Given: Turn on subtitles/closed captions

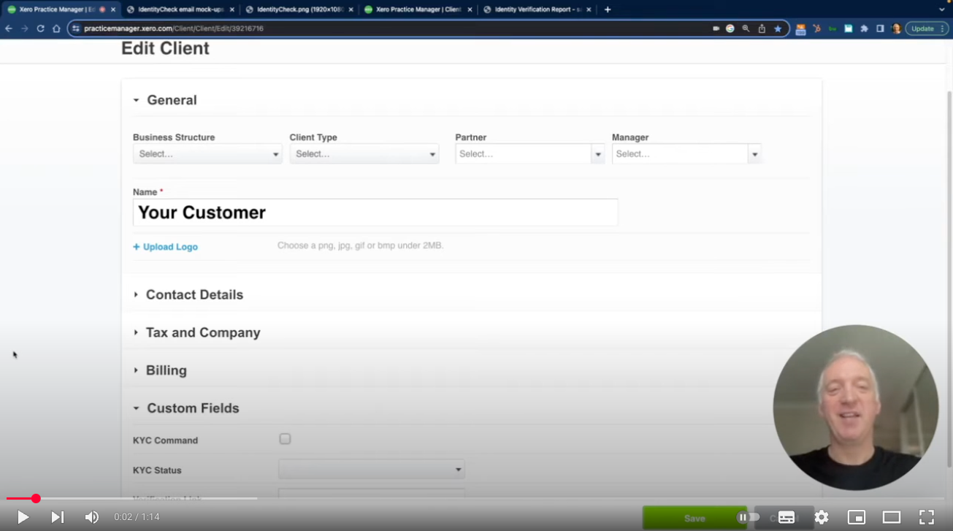Looking at the screenshot, I should click(786, 517).
